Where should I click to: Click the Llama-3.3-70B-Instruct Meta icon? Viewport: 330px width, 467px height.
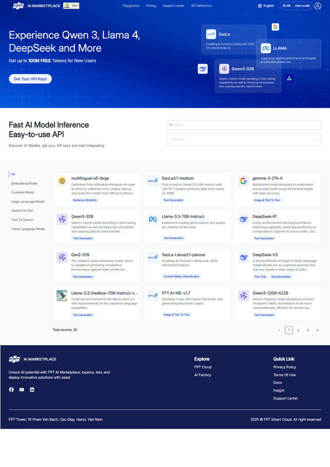153,219
